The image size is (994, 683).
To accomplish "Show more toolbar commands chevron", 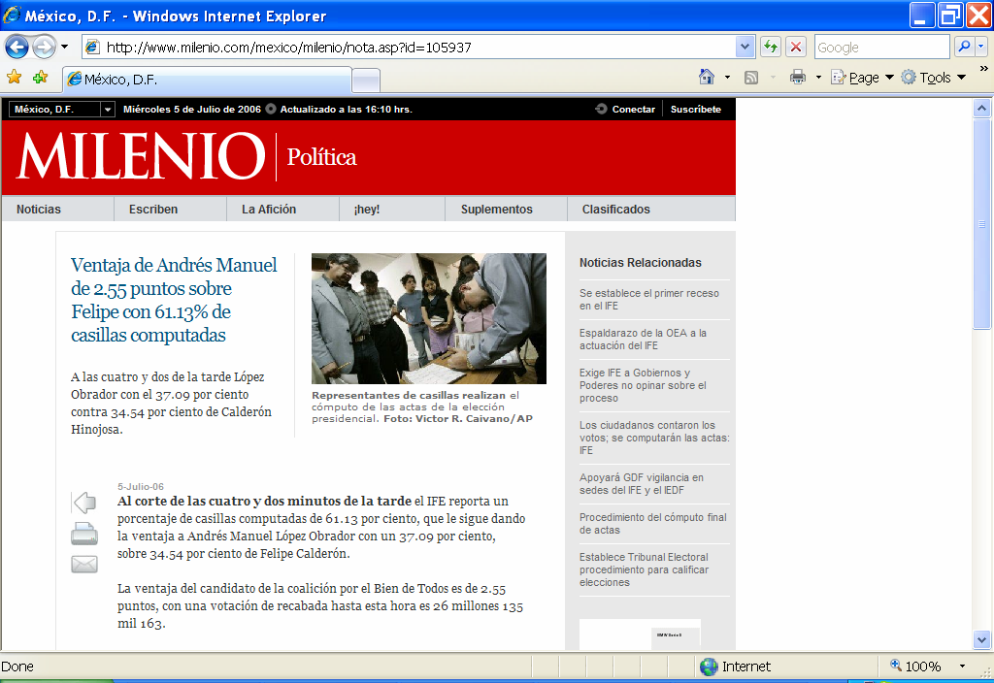I will click(984, 69).
